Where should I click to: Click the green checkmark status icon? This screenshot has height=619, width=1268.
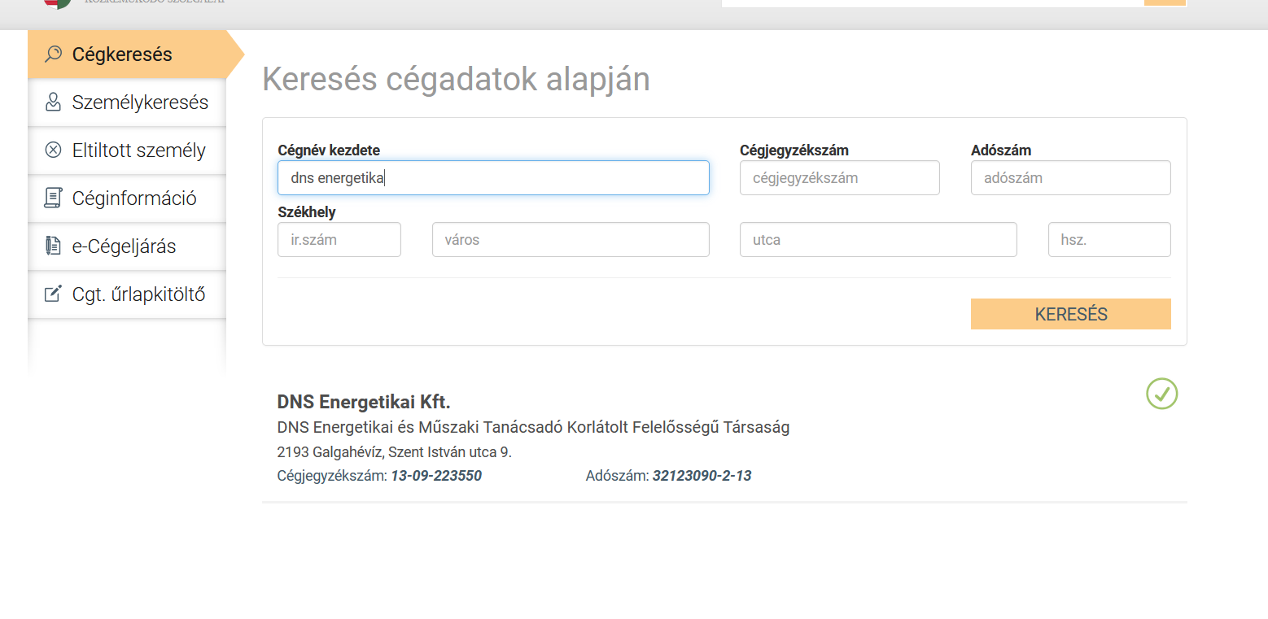(x=1161, y=394)
